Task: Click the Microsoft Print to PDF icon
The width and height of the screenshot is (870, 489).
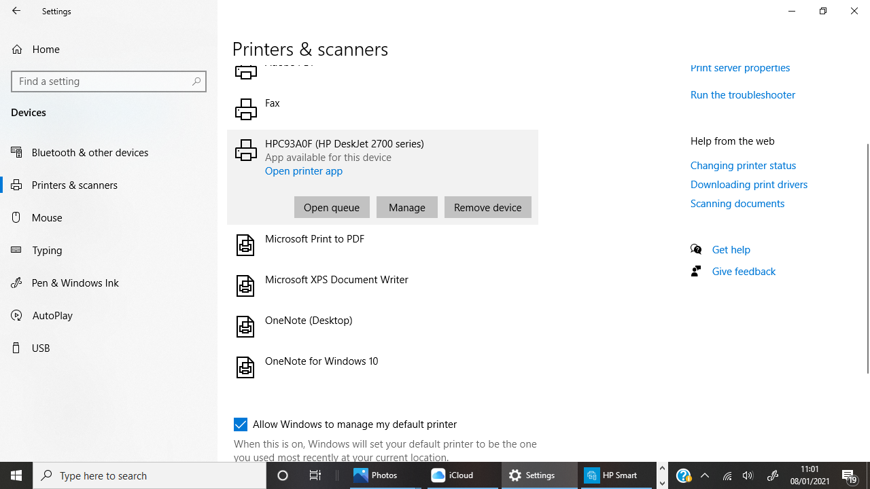Action: 245,245
